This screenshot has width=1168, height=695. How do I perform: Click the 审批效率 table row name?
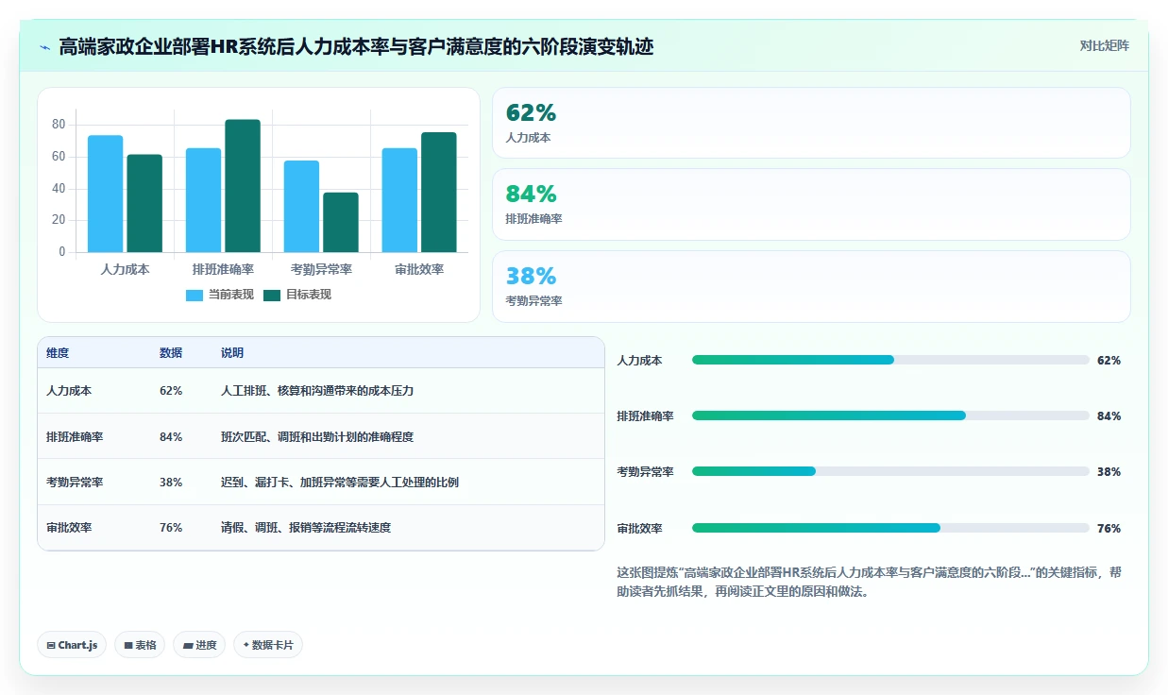point(69,527)
